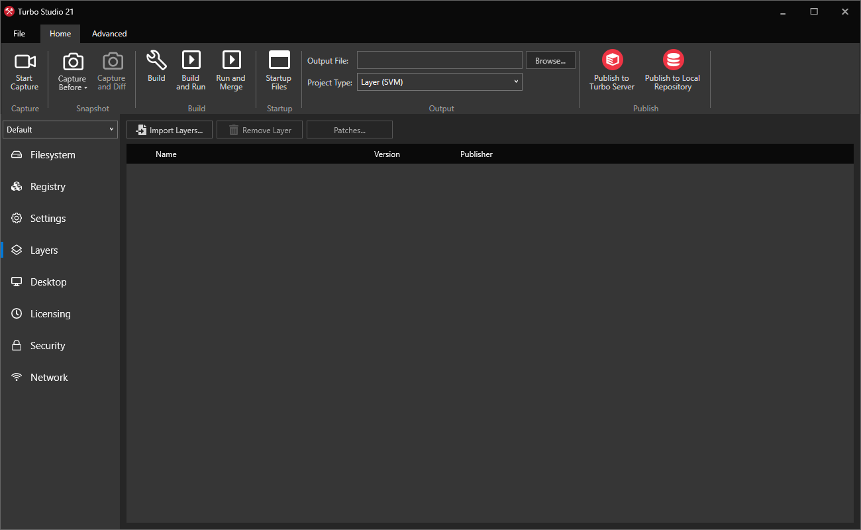Open the Patches dialog
Image resolution: width=861 pixels, height=530 pixels.
click(349, 129)
